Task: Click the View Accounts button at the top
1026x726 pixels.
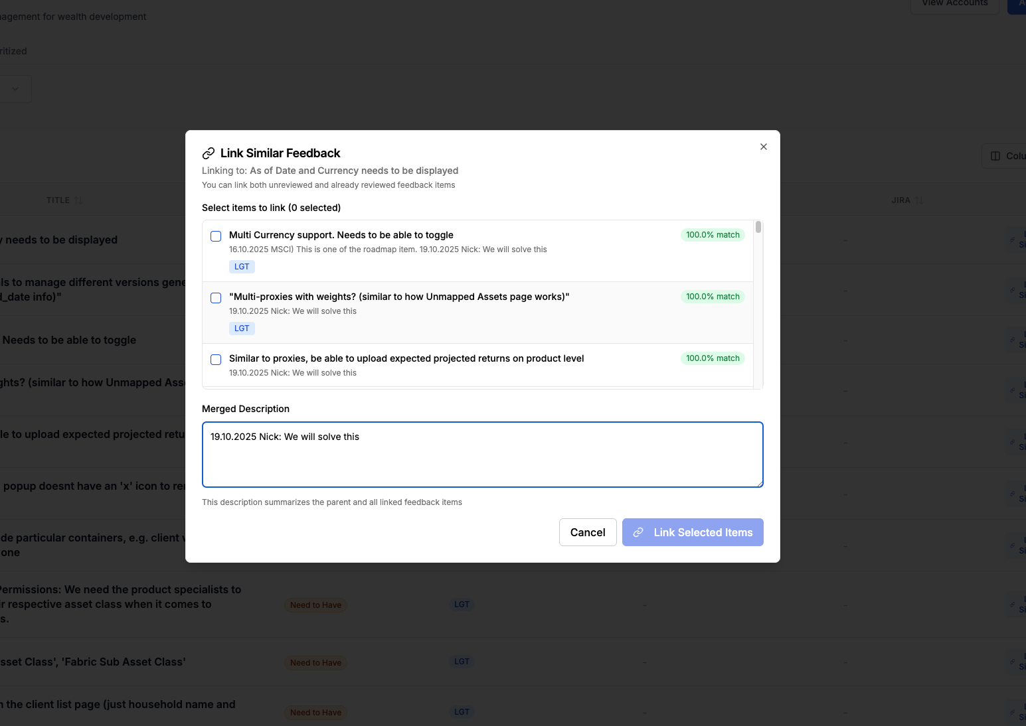Action: (x=954, y=3)
